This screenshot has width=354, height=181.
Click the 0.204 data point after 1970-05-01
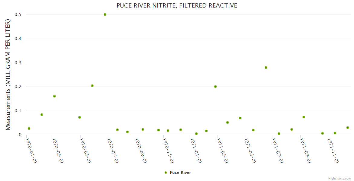coord(92,86)
